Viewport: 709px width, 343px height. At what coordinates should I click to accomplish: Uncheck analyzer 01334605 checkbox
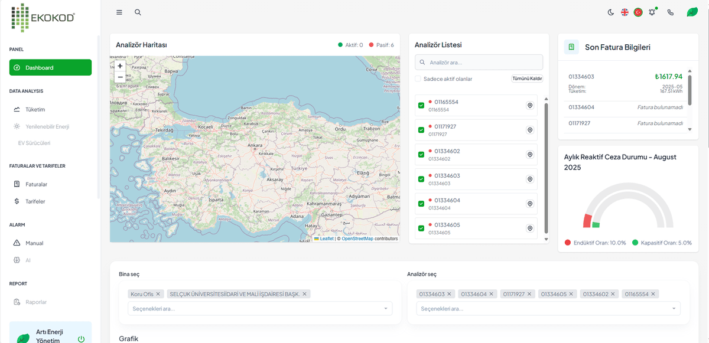click(x=421, y=228)
